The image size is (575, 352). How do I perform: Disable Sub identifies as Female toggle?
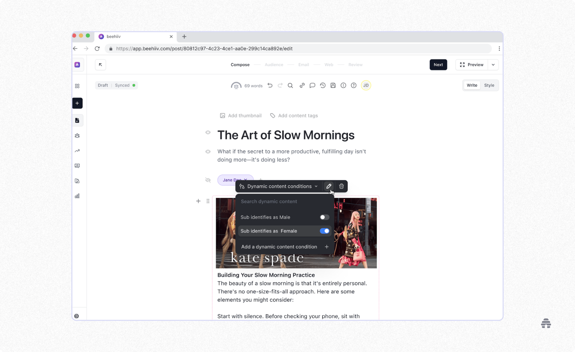click(x=325, y=231)
